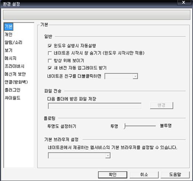The image size is (193, 181).
Task: Close the 환경 설정 dialog
Action: pos(184,2)
